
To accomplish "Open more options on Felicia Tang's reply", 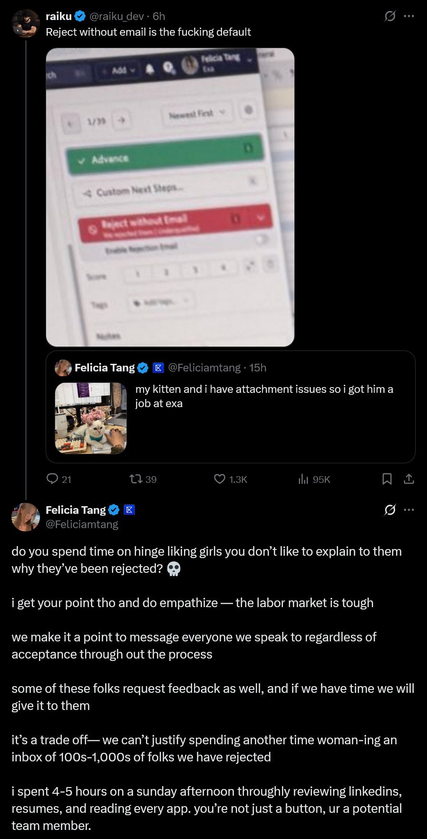I will [x=409, y=510].
